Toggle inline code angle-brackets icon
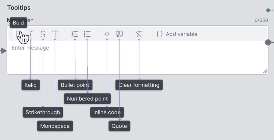This screenshot has width=274, height=140. pos(107,34)
